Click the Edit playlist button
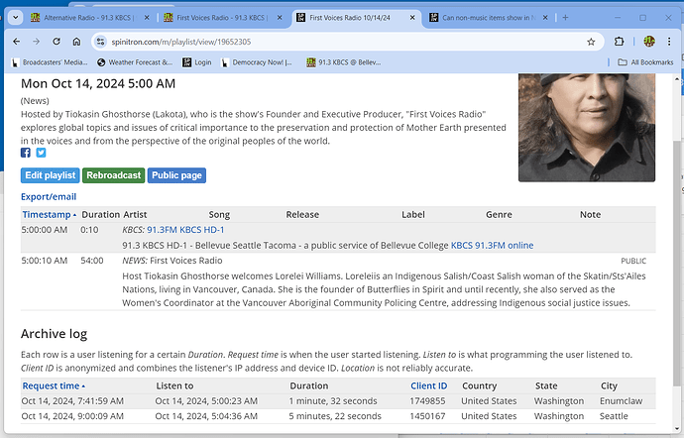Screen dimensions: 684x438 tap(51, 175)
